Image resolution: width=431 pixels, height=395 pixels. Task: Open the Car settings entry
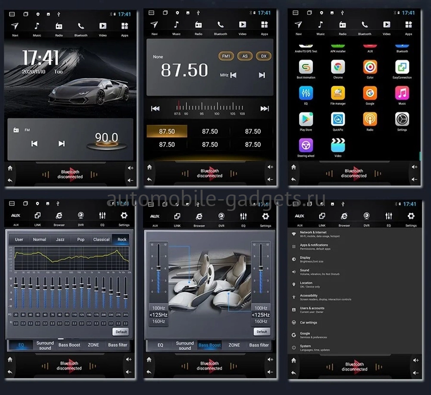click(308, 323)
